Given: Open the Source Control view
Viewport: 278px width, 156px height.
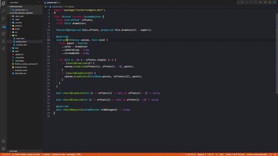Looking at the screenshot, I should (x=3, y=19).
